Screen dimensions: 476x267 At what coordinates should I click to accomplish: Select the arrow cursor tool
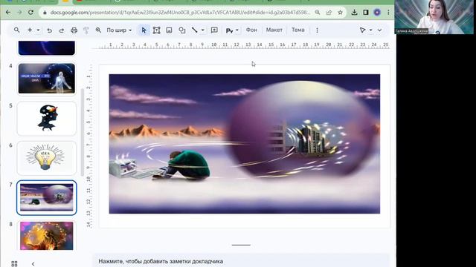(144, 30)
